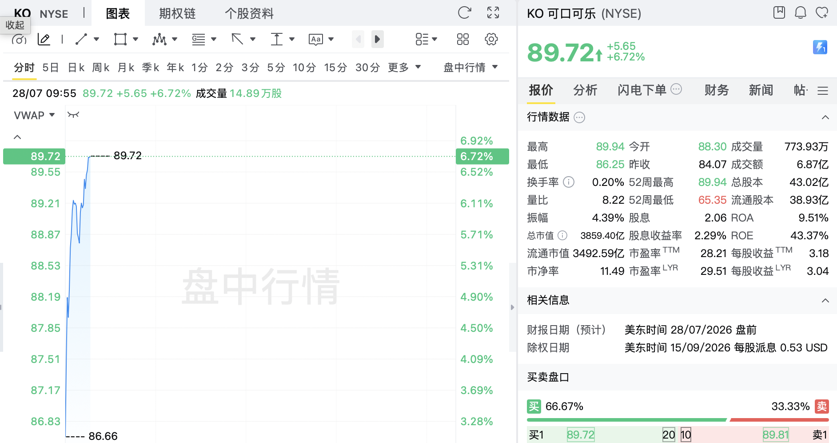Viewport: 837px width, 443px height.
Task: Open the hamburger menu in quote tabs
Action: tap(823, 91)
